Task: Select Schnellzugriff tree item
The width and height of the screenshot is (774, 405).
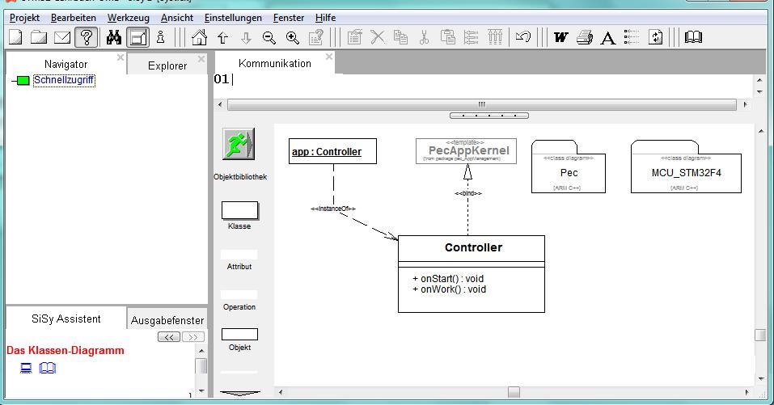Action: pos(64,80)
